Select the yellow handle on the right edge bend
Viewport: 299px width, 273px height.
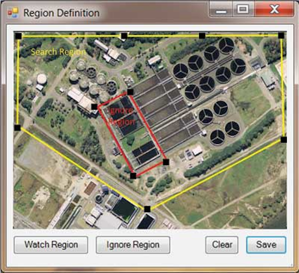(284, 140)
